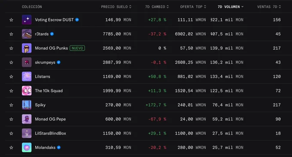Open Voting Escrow DUST collection thumbnail
Viewport: 292px width, 157px height.
tap(27, 20)
